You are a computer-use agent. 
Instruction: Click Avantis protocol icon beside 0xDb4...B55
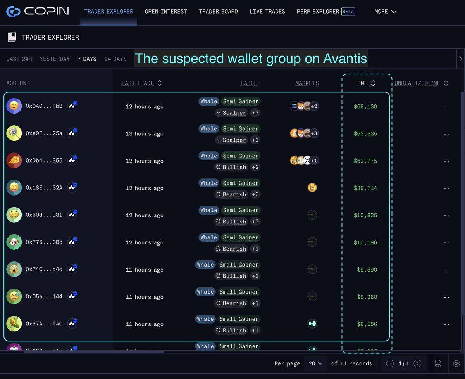point(72,160)
